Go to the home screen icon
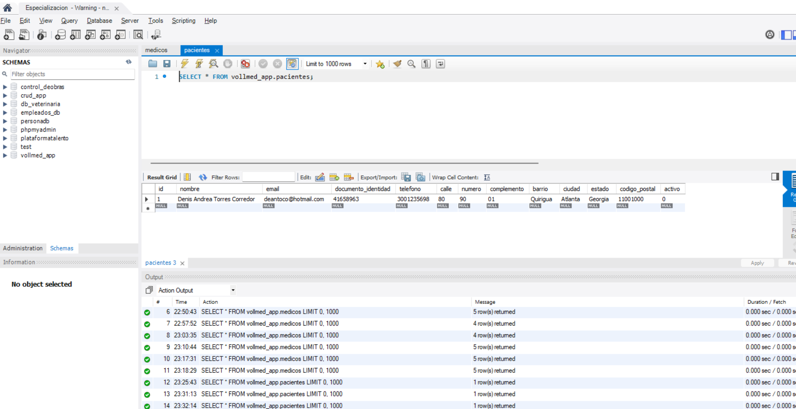Screen dimensions: 796x409 [x=7, y=7]
